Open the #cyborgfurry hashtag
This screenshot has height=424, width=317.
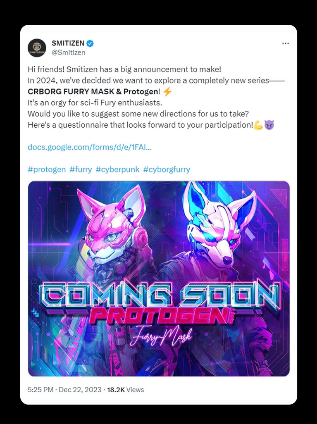pyautogui.click(x=167, y=169)
